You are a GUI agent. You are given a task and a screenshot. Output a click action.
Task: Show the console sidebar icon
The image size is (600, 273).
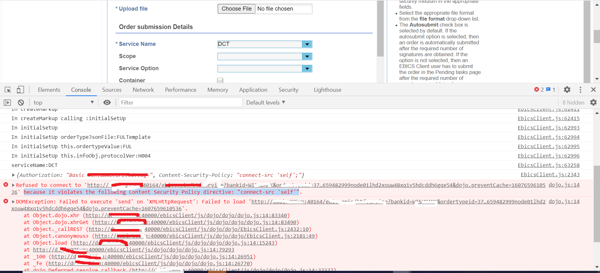click(7, 102)
